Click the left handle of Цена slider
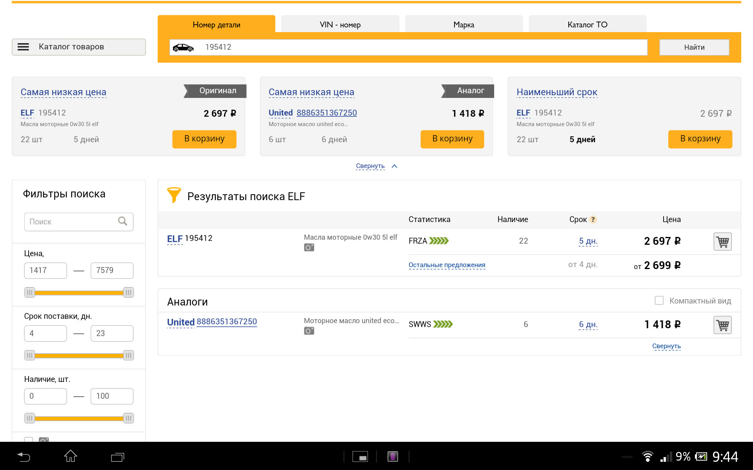 pos(29,293)
